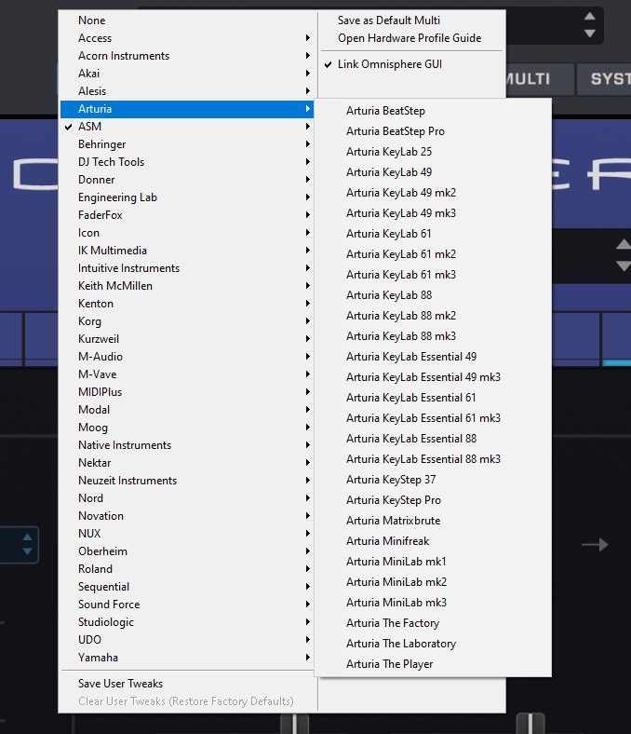Open the Nektar submenu
The height and width of the screenshot is (734, 631).
(x=187, y=463)
